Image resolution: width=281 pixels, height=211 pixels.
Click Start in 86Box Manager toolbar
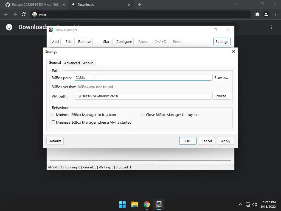(x=107, y=42)
